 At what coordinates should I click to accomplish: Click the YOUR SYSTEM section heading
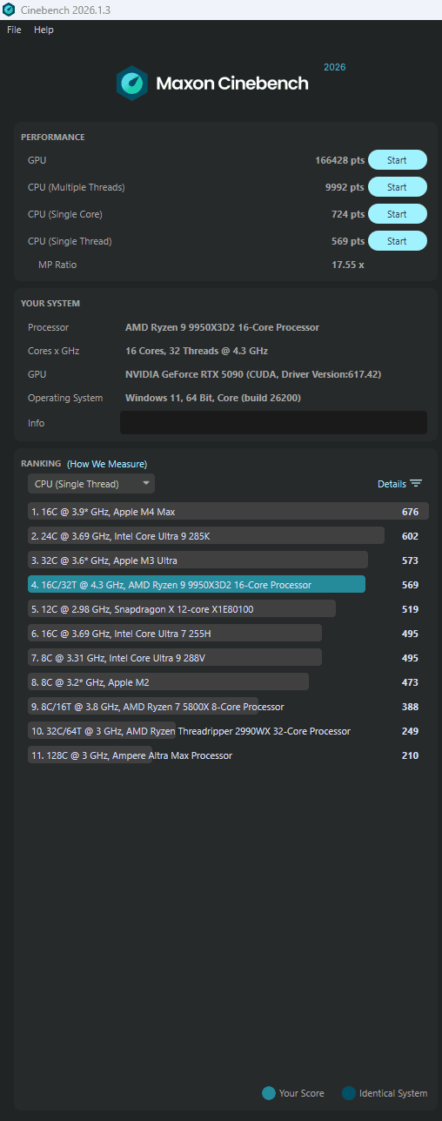click(50, 304)
